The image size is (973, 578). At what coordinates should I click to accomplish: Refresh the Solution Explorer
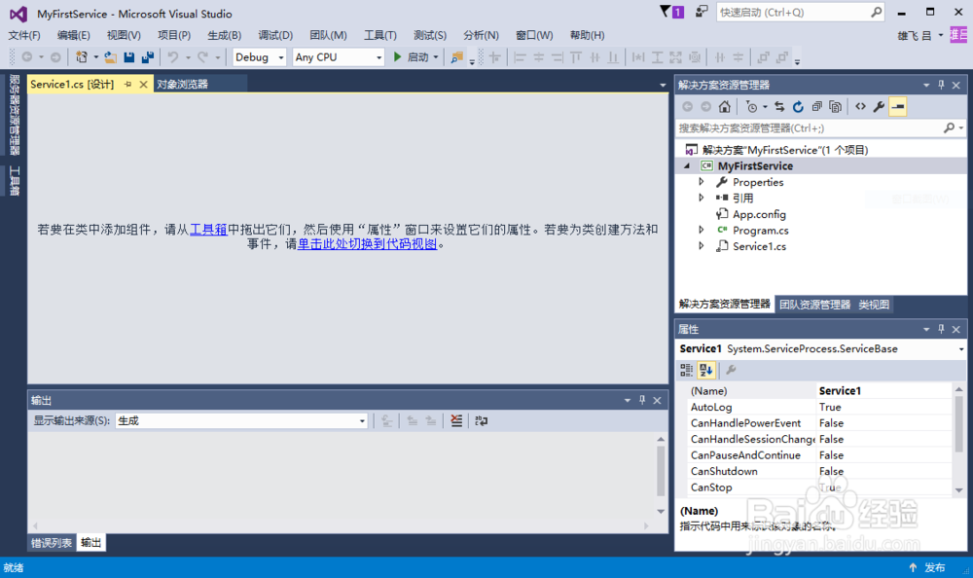click(x=798, y=107)
